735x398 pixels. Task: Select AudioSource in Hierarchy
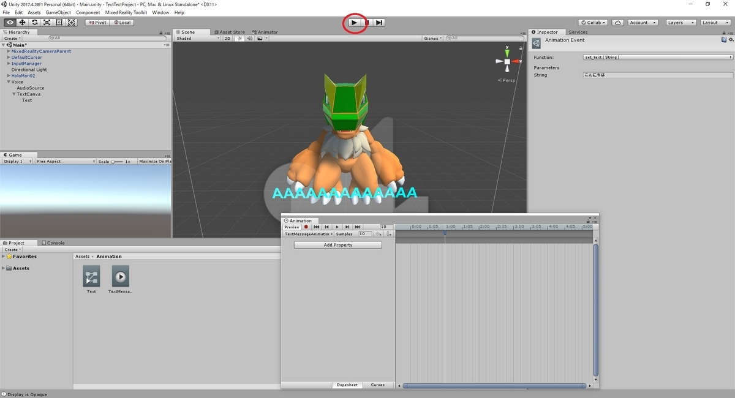tap(31, 88)
